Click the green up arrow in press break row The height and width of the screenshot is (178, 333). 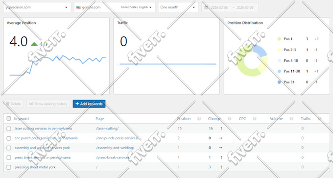coord(221,157)
